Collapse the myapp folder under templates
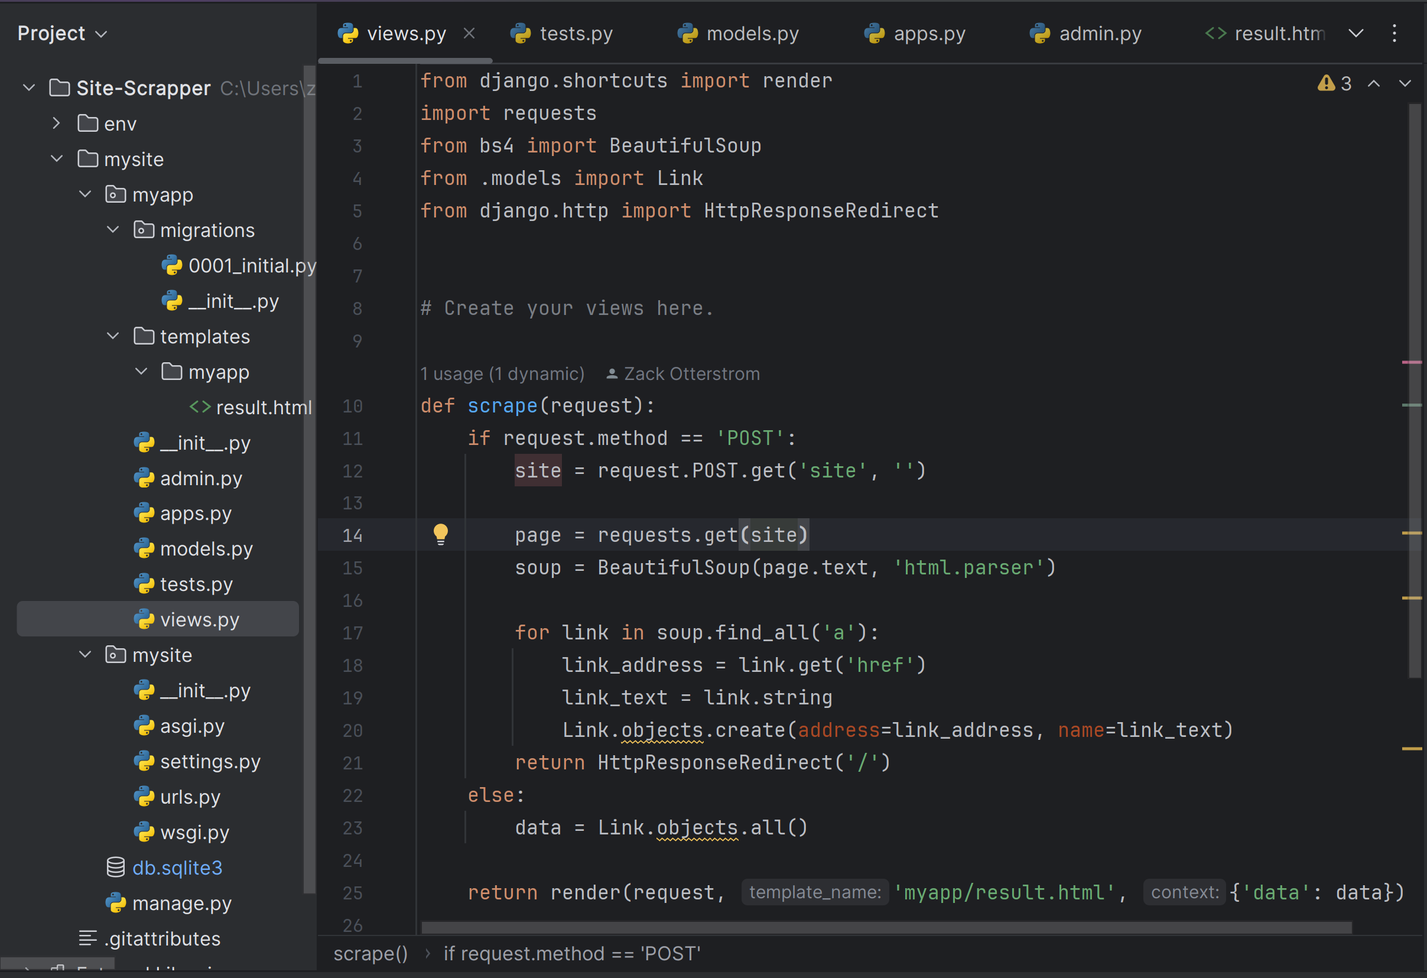This screenshot has width=1427, height=978. click(x=141, y=372)
